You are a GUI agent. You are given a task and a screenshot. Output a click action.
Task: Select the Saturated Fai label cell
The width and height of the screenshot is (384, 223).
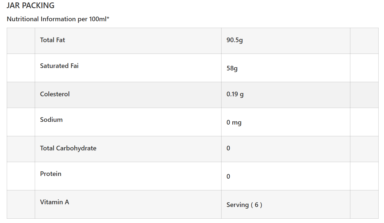(59, 66)
